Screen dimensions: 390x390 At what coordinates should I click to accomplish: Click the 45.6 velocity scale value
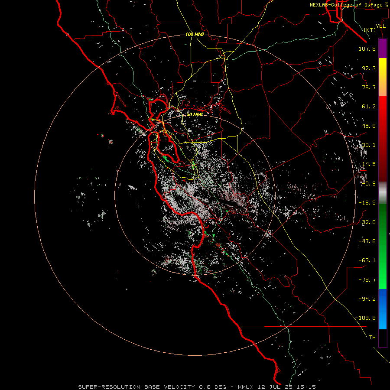click(x=369, y=126)
